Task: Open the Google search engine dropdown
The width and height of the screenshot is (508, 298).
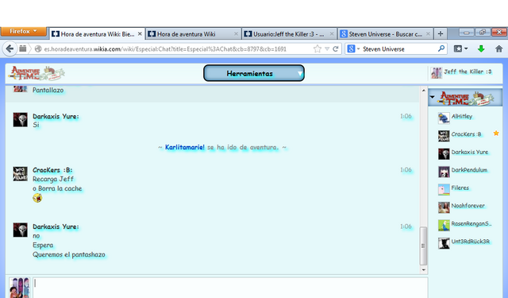Action: [x=353, y=49]
